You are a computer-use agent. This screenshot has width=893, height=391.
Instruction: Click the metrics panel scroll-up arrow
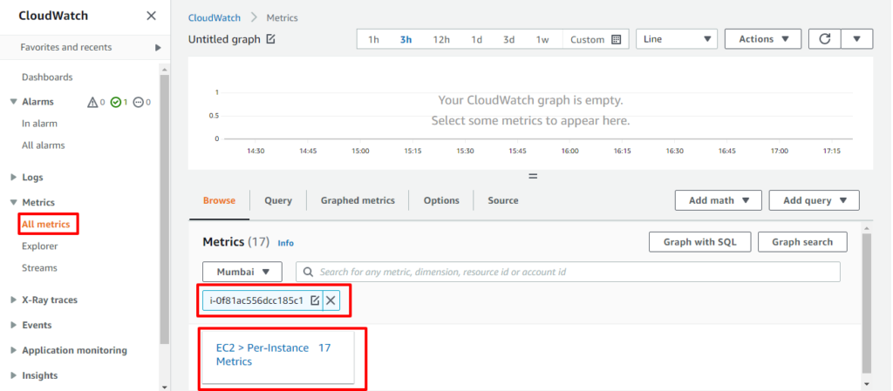867,227
